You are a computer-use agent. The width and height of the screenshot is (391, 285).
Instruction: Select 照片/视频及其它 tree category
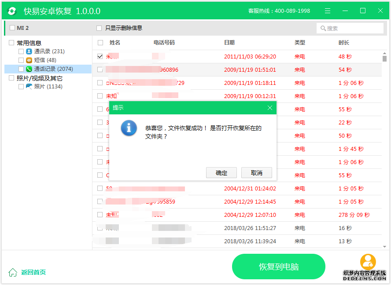[39, 78]
